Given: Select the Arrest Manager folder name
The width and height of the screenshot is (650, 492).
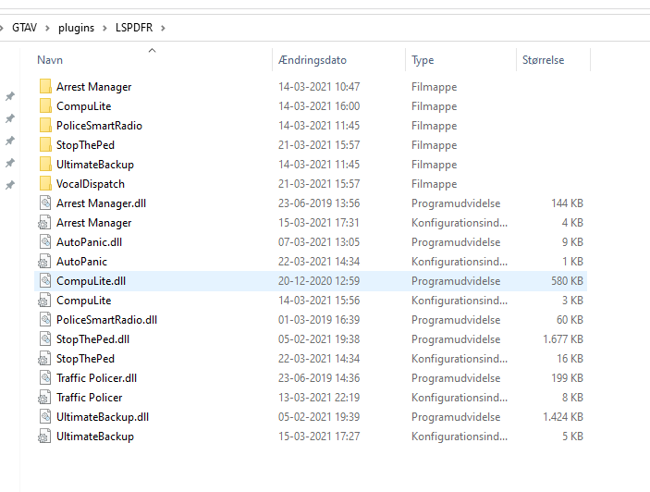Looking at the screenshot, I should pos(94,87).
